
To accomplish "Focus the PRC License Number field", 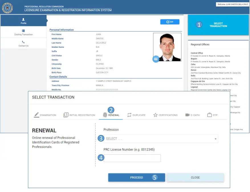I will (132, 158).
